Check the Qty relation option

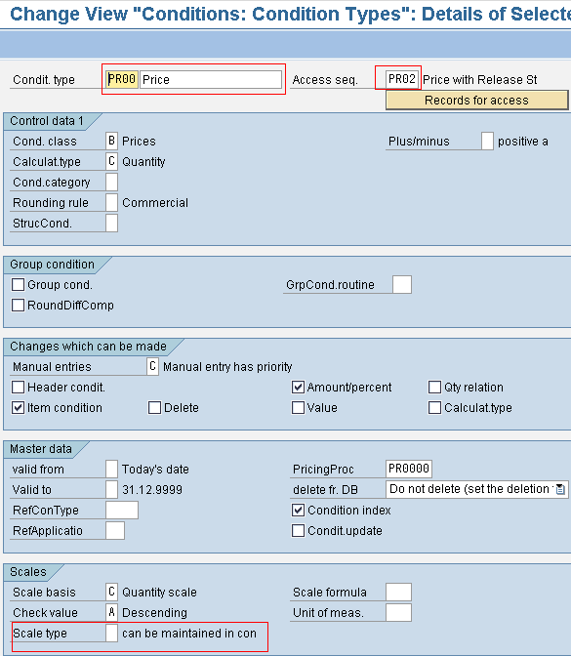(434, 387)
